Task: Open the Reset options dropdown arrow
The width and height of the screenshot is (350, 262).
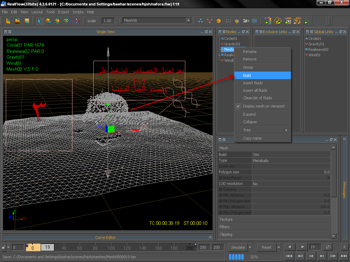Action: (x=279, y=247)
